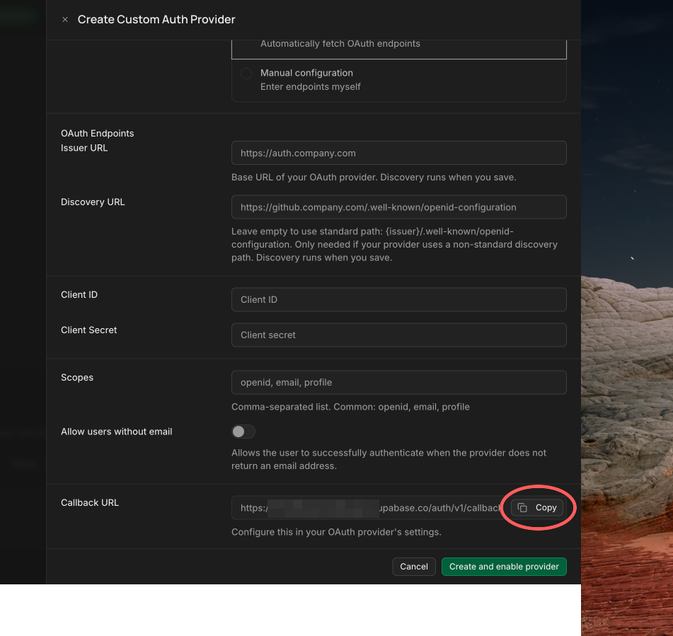Screen dimensions: 673x636
Task: Click the 'Allows the user to successfully authenticate' text
Action: click(x=389, y=460)
